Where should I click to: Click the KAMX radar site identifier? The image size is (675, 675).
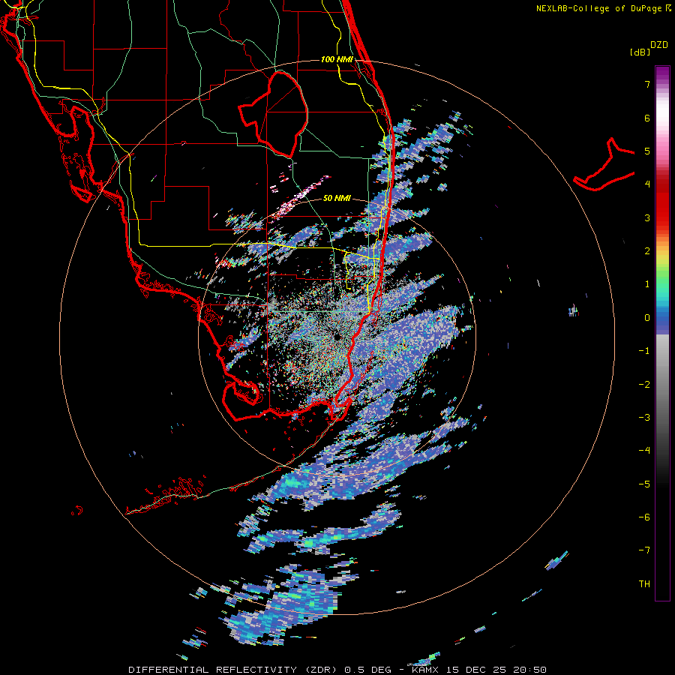[x=425, y=670]
